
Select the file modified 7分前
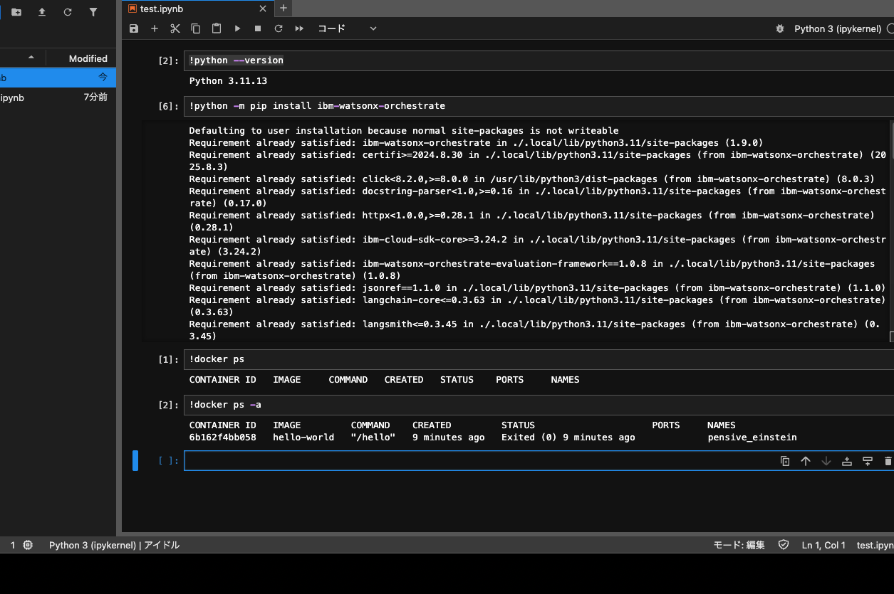58,97
